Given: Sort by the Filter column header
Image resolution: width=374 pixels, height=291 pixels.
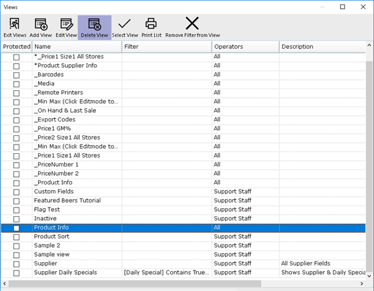Looking at the screenshot, I should coord(166,47).
